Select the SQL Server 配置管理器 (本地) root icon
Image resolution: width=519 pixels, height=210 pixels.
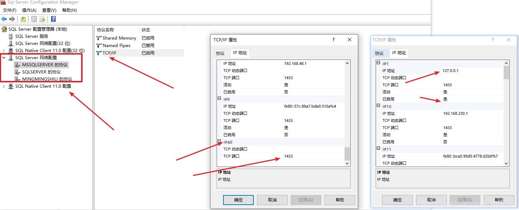(x=5, y=29)
